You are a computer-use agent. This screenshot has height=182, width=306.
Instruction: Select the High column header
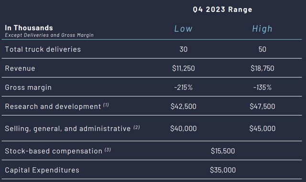pos(262,29)
